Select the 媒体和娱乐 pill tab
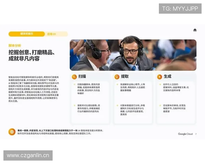This screenshot has width=205, height=164. pos(27,34)
